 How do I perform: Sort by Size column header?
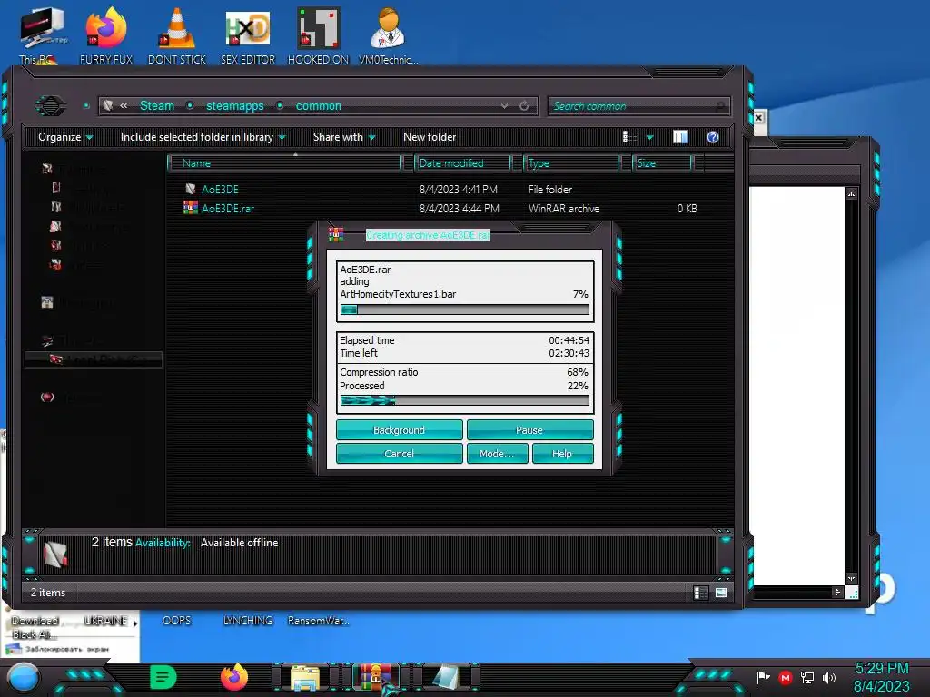[662, 163]
